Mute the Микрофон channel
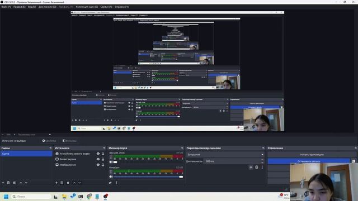358x201 pixels. tap(111, 176)
